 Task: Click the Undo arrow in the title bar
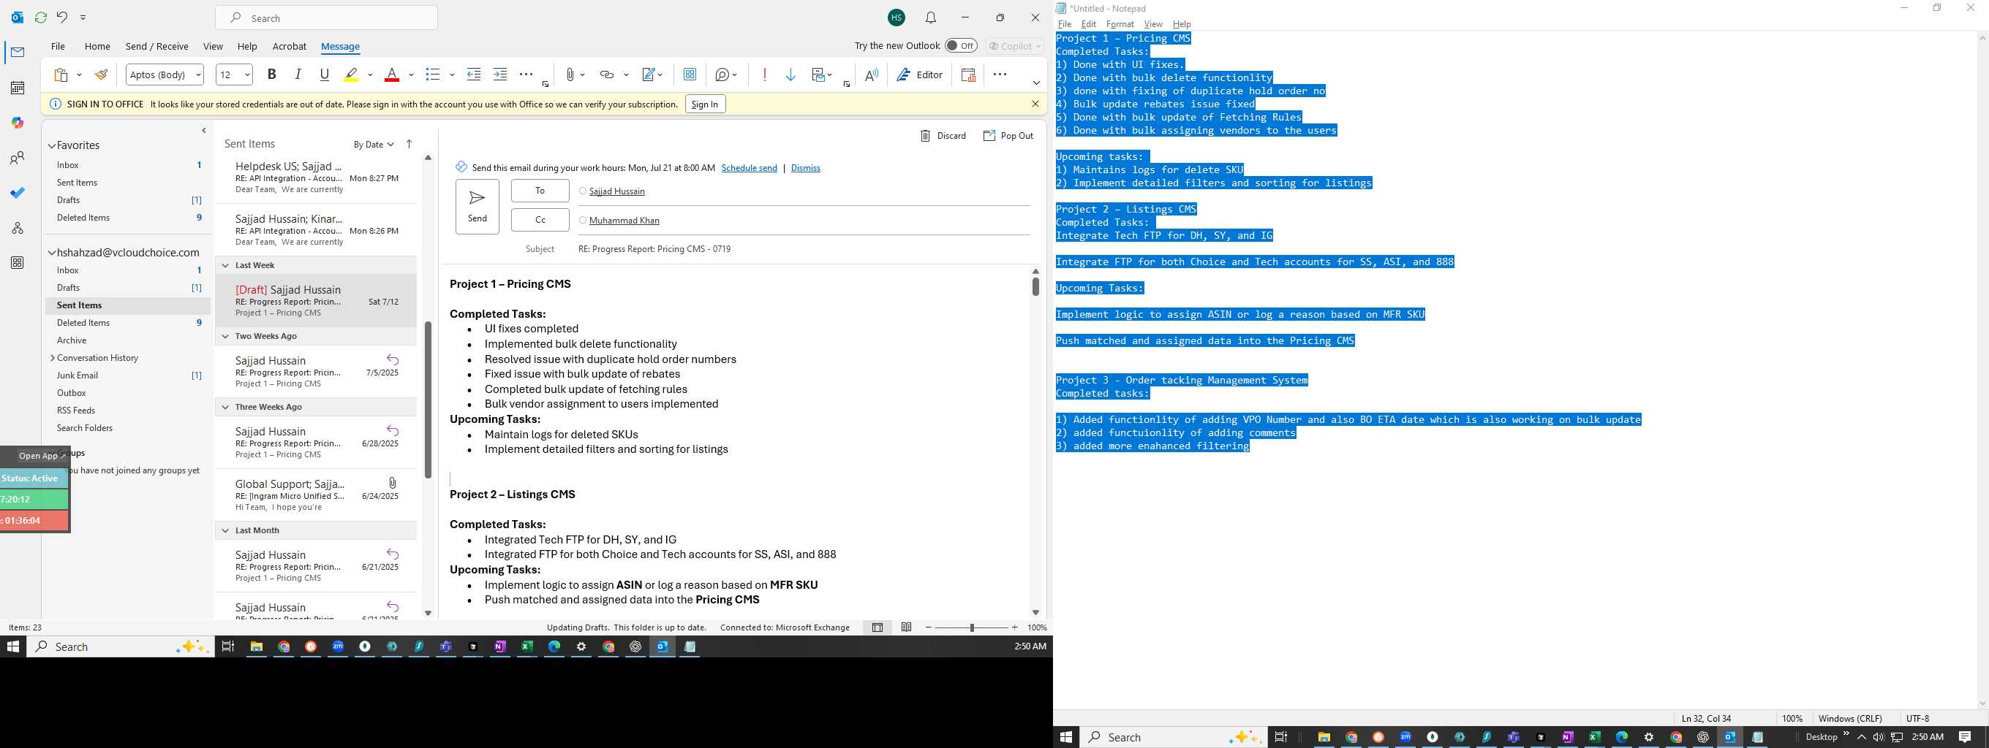63,17
